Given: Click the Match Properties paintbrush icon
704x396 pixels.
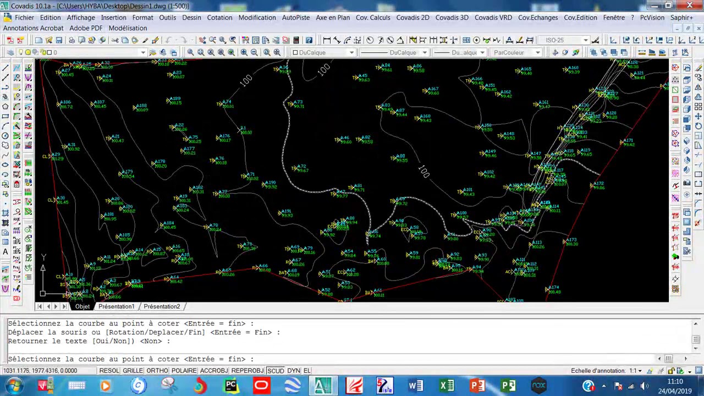Looking at the screenshot, I should coord(155,40).
